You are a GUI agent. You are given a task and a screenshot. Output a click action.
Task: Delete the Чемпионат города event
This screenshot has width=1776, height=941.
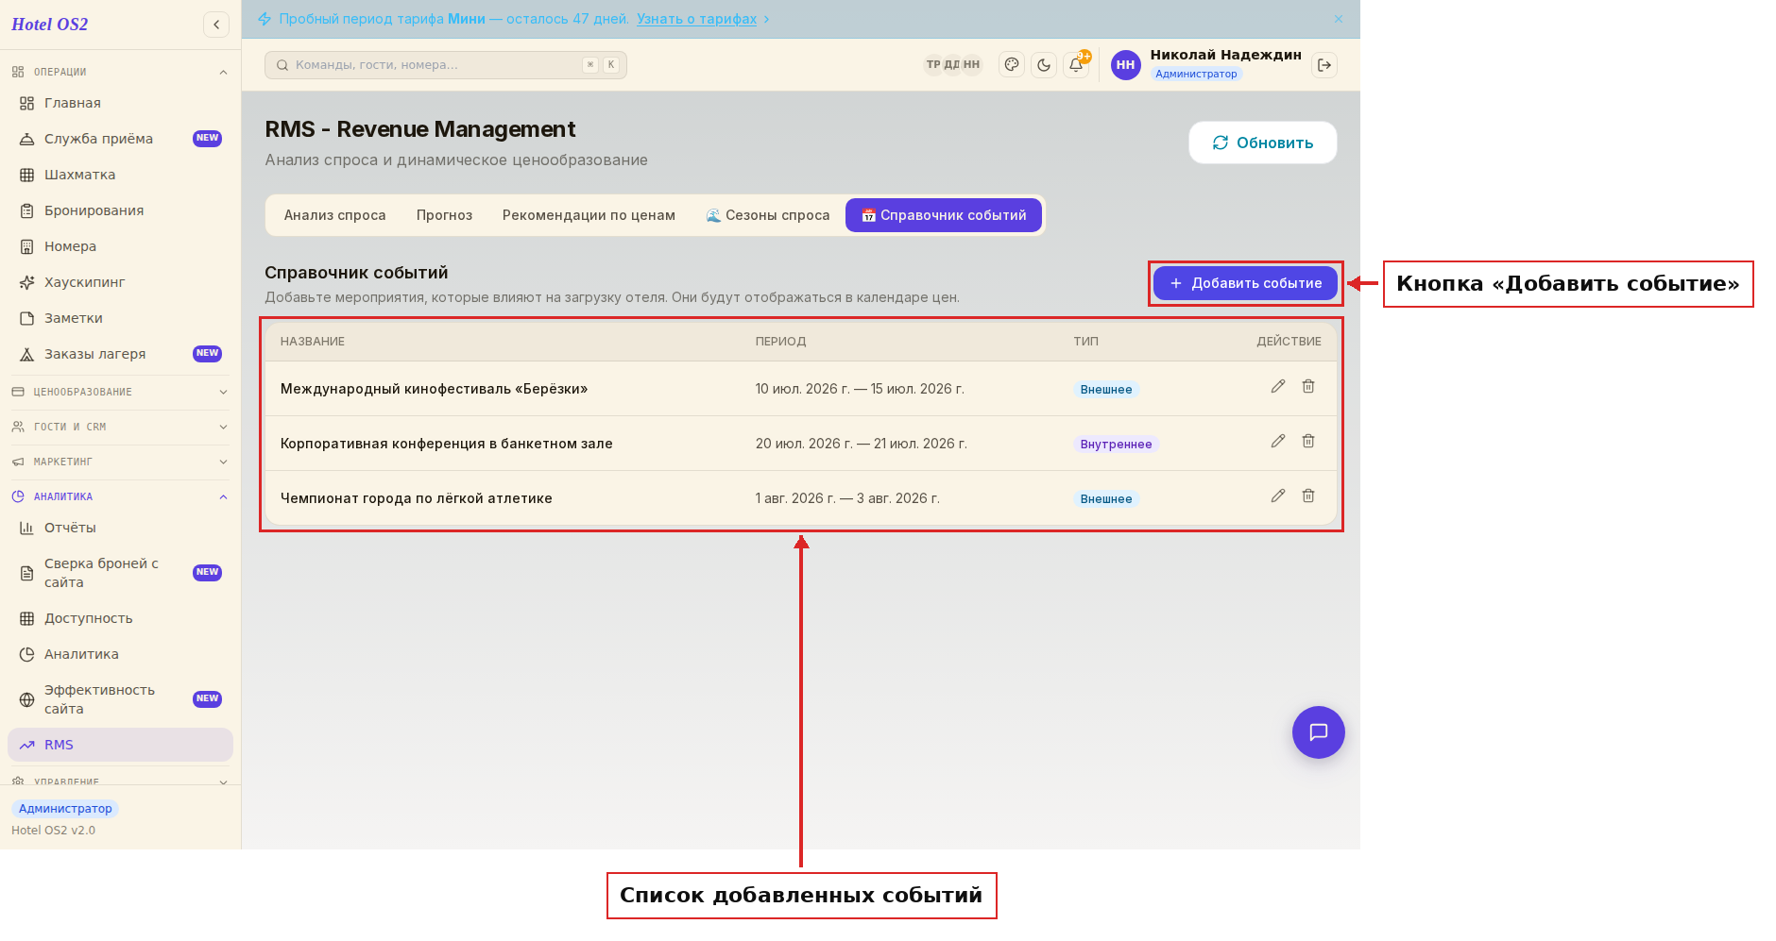[1308, 496]
